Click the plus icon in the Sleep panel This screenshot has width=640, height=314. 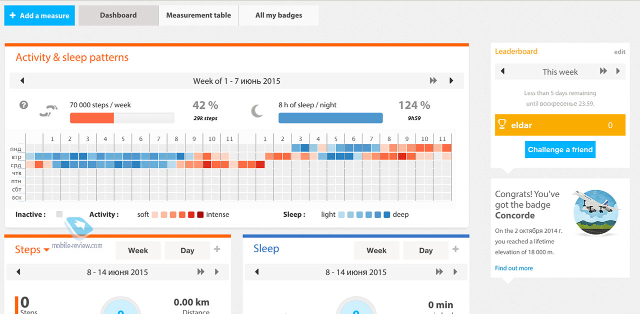click(x=455, y=250)
